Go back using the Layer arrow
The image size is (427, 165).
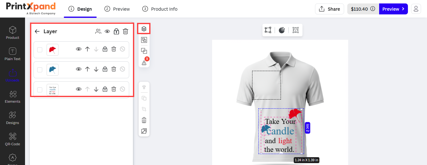tap(37, 31)
